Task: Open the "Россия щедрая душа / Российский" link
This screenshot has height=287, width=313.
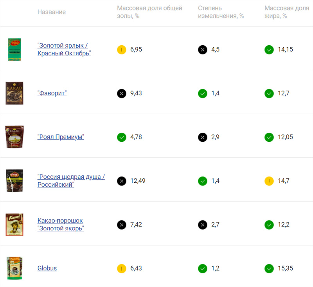Action: coord(71,181)
